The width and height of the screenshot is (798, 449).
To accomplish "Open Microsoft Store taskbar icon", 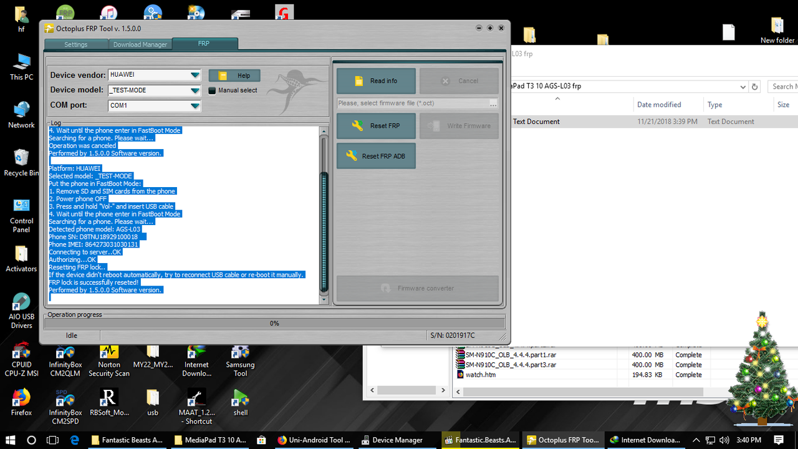I will pos(262,440).
